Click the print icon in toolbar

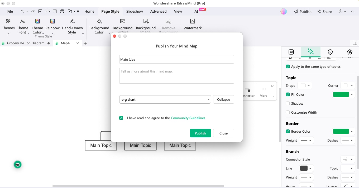(x=62, y=11)
